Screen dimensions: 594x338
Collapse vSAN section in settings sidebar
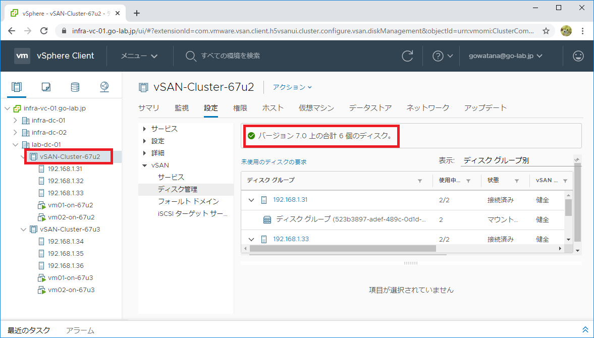pos(144,165)
